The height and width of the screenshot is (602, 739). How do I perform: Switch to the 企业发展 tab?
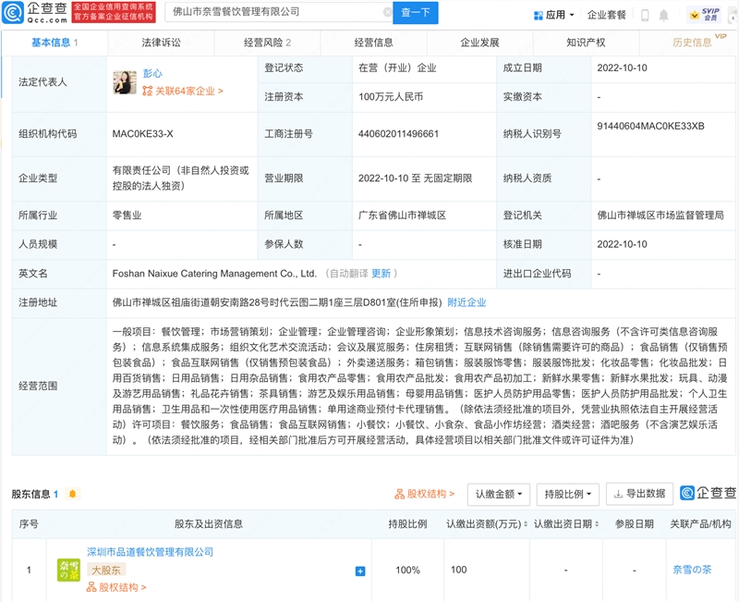pos(479,43)
